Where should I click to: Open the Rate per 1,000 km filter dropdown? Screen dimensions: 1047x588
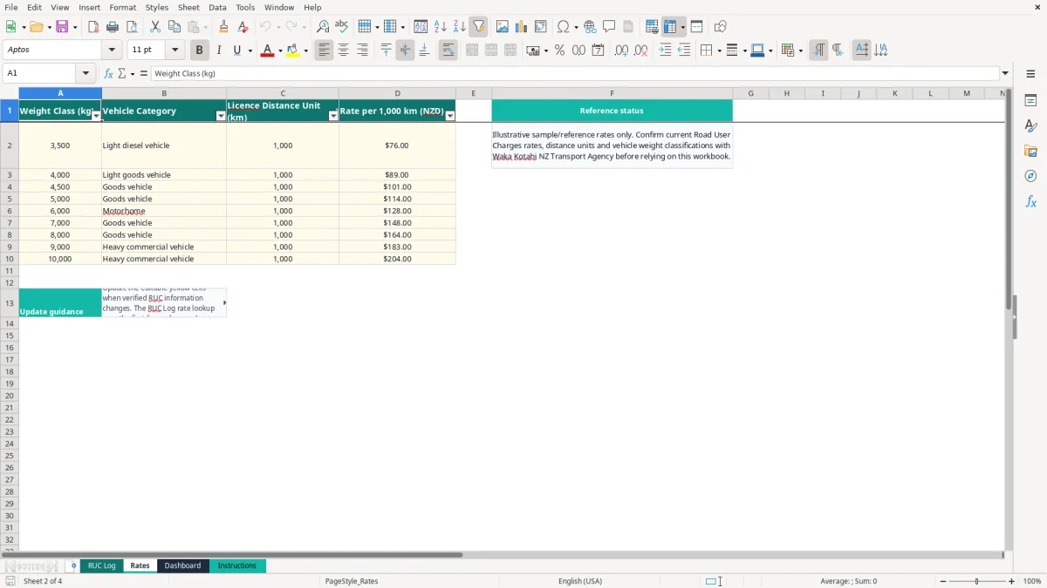[450, 116]
